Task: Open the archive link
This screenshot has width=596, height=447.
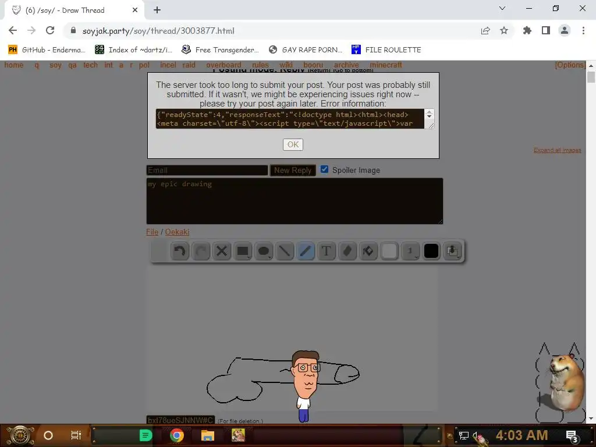Action: tap(346, 65)
